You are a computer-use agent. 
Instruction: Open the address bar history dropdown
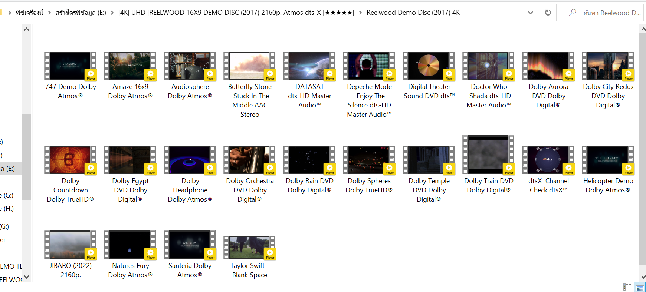pos(531,13)
